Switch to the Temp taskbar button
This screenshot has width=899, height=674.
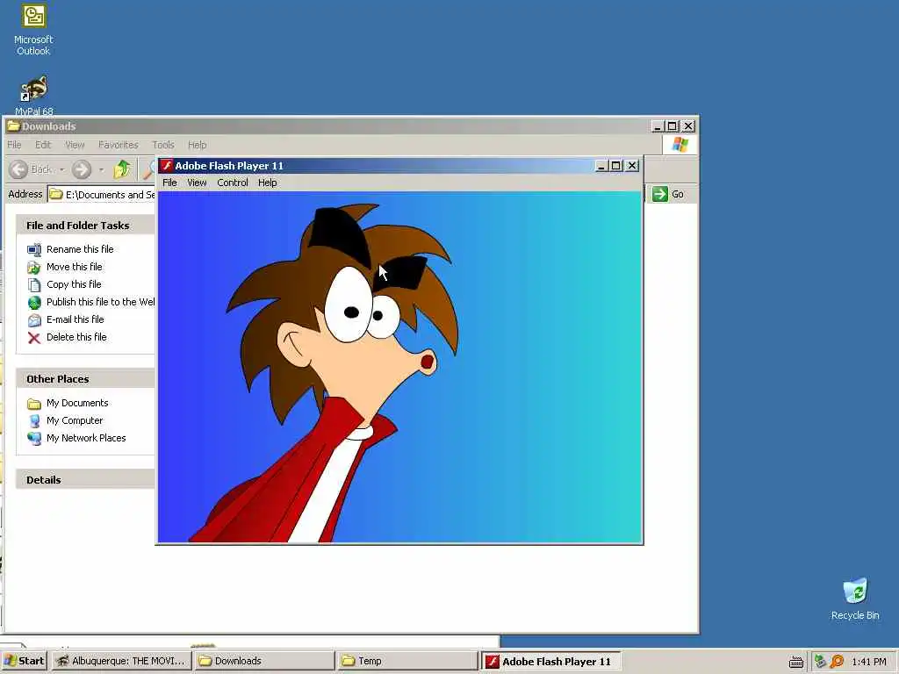coord(407,661)
